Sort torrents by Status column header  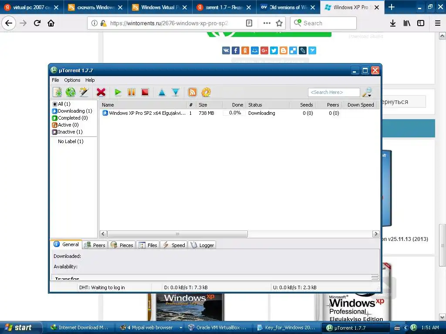pyautogui.click(x=268, y=105)
